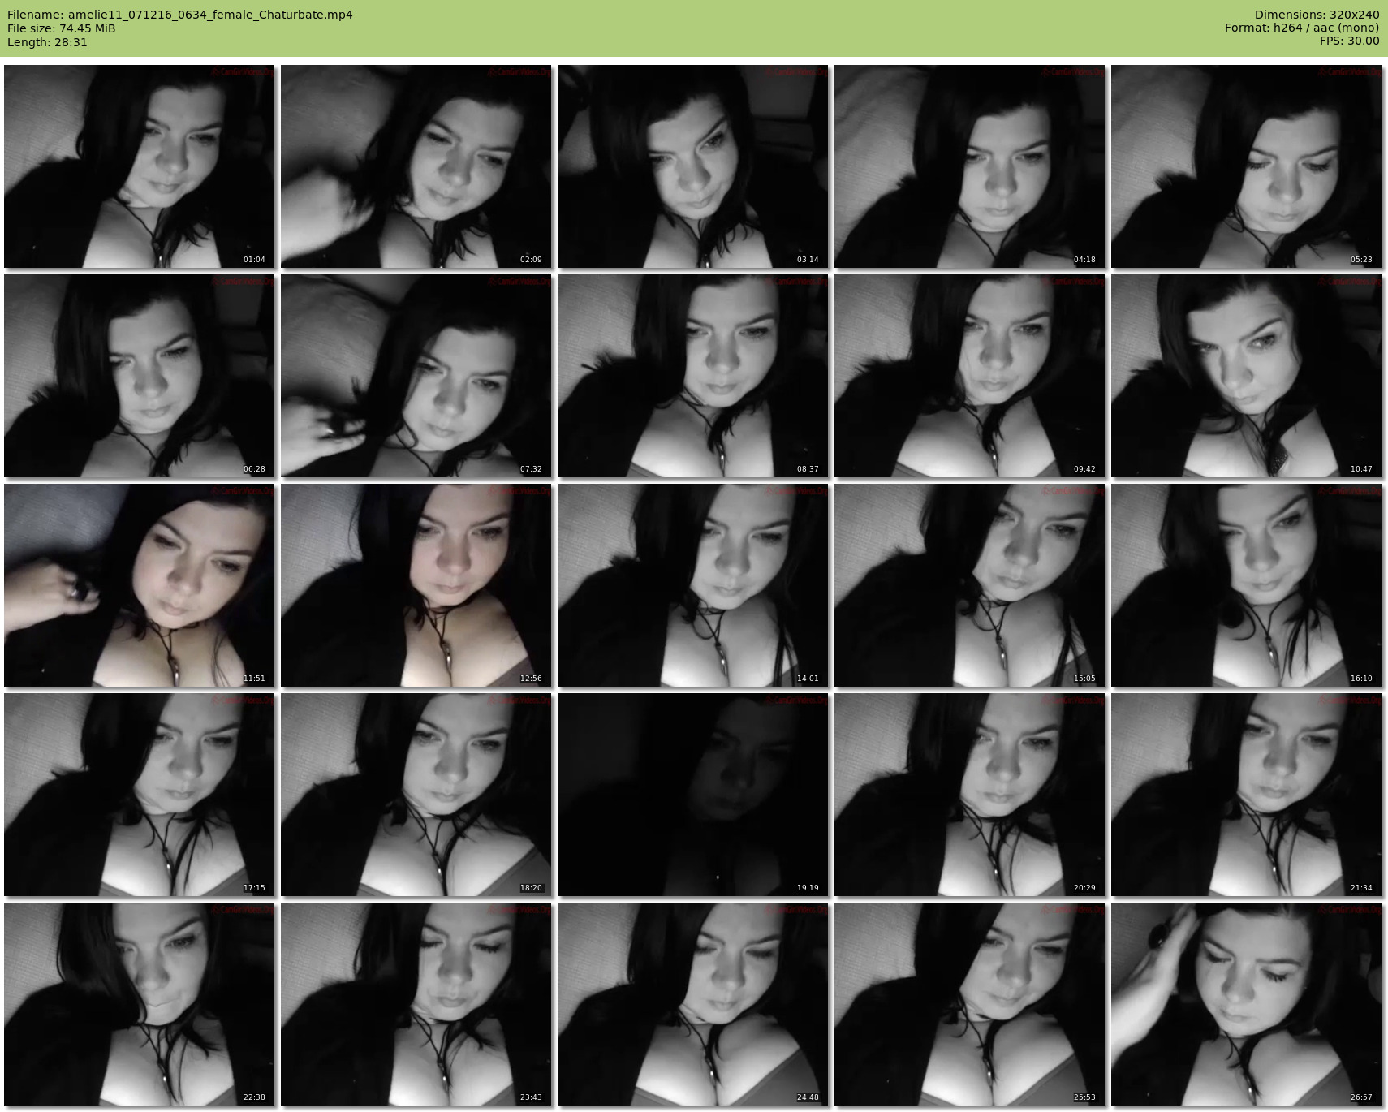This screenshot has height=1112, width=1388.
Task: Open the frame timestamped 22:38
Action: tap(139, 1004)
